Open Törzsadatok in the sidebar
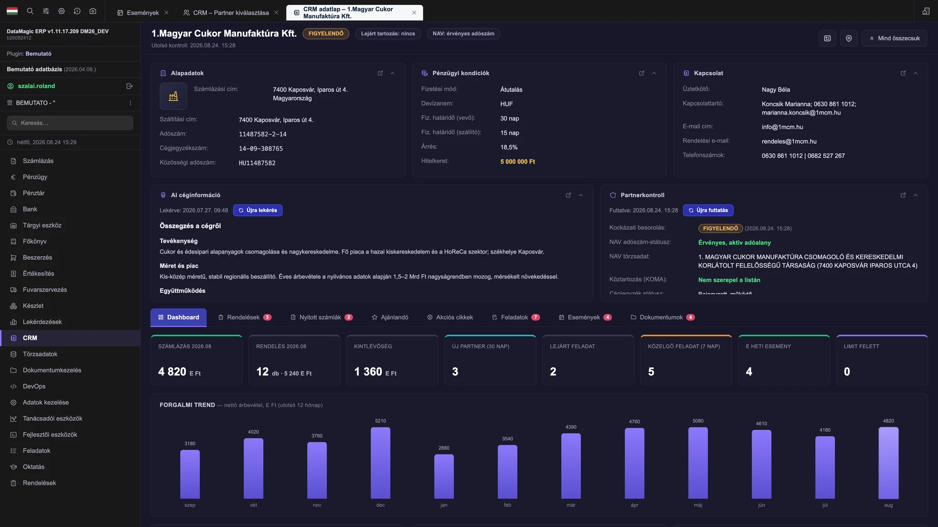Image resolution: width=938 pixels, height=527 pixels. point(70,354)
